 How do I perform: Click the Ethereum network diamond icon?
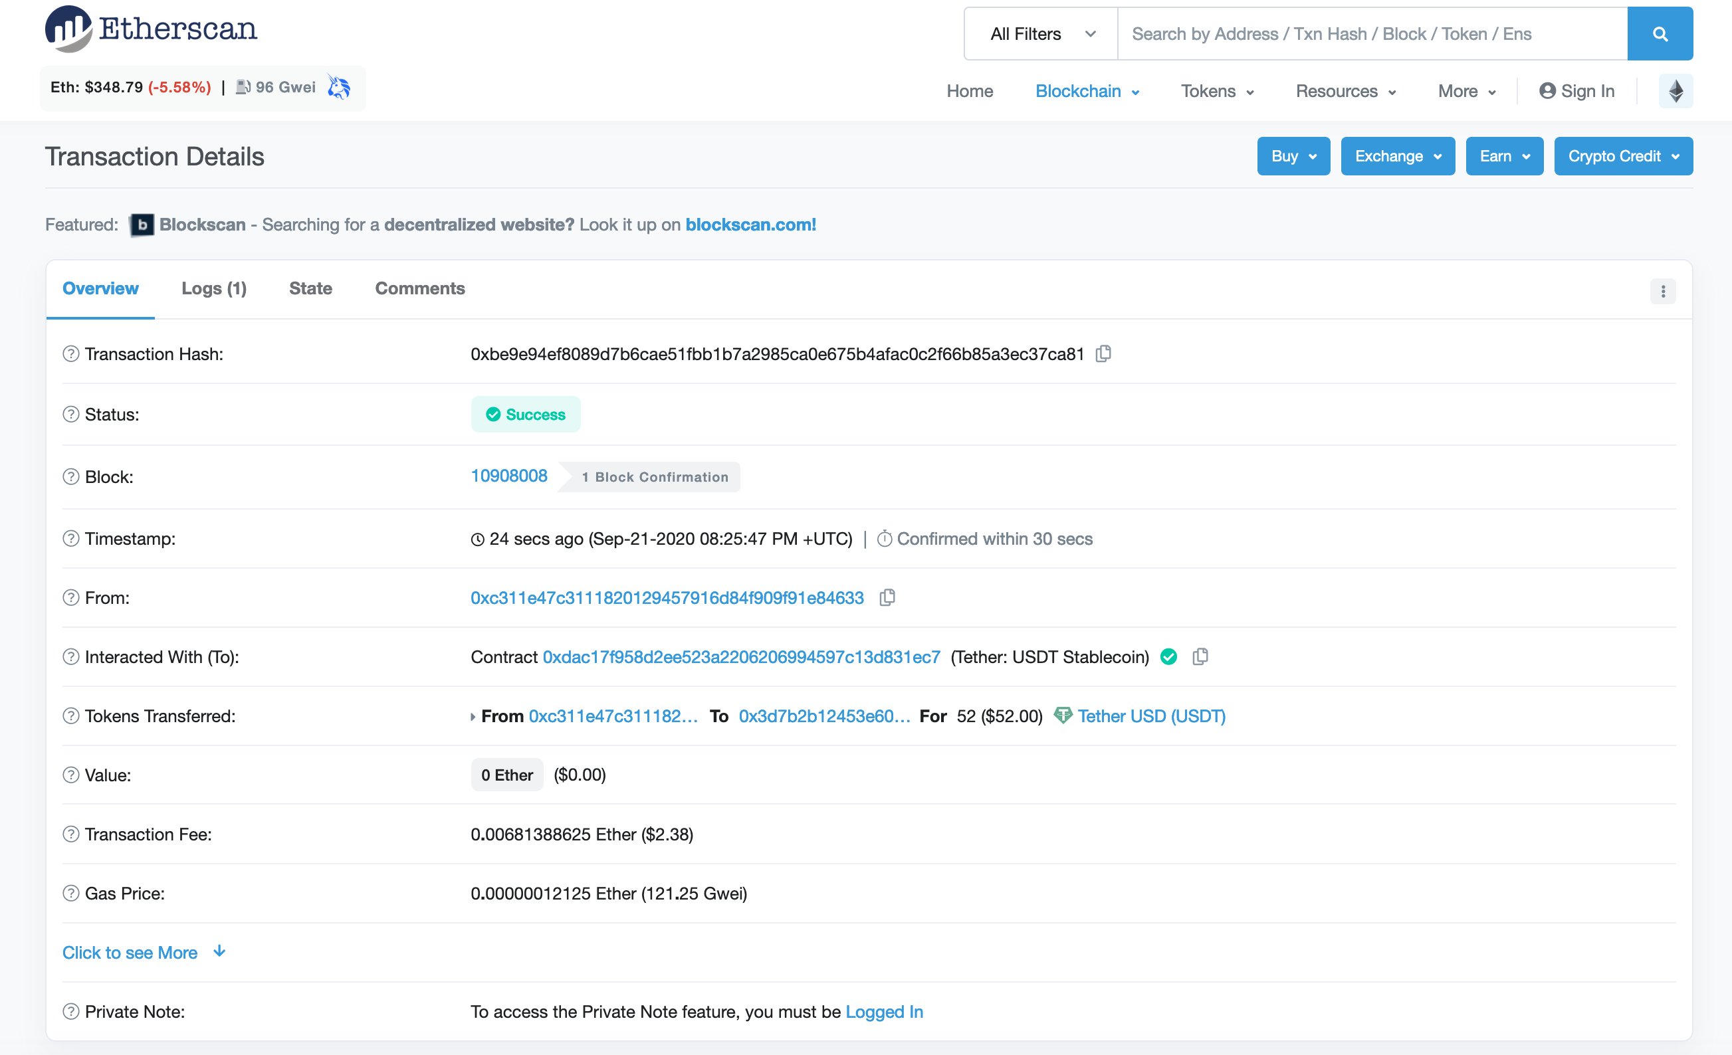(x=1675, y=92)
